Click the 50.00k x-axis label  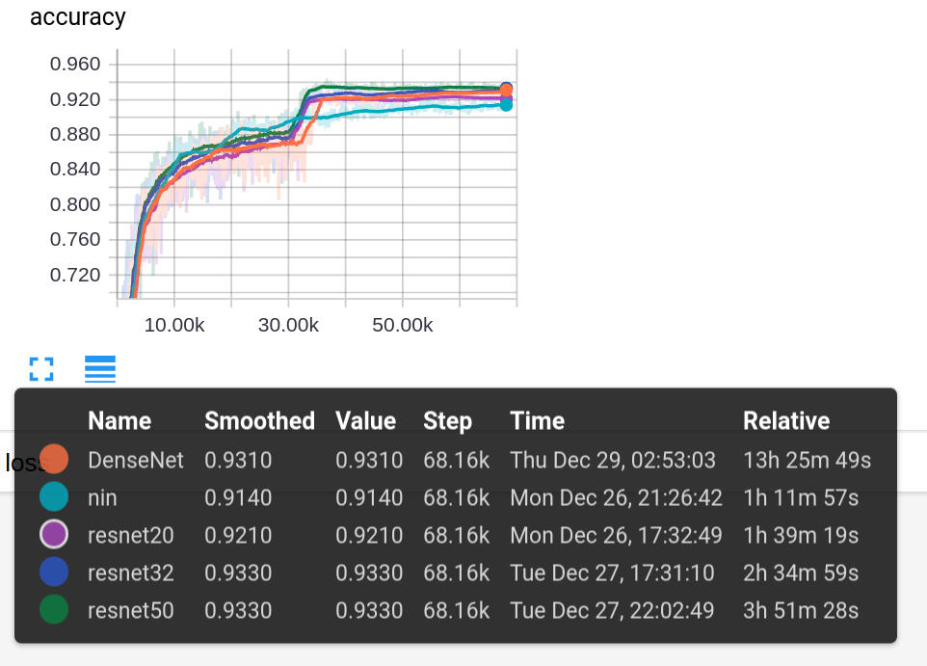coord(403,326)
